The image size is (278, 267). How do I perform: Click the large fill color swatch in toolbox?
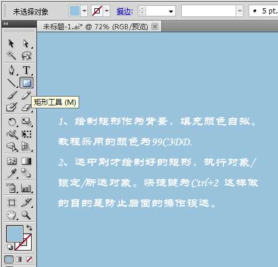point(15,234)
